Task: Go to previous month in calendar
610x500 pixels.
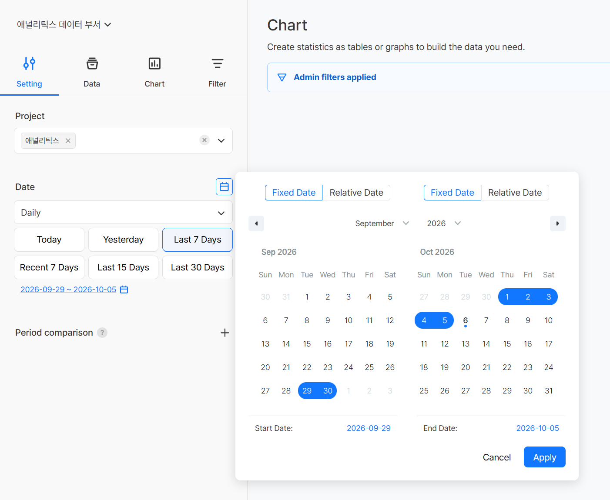Action: coord(256,223)
